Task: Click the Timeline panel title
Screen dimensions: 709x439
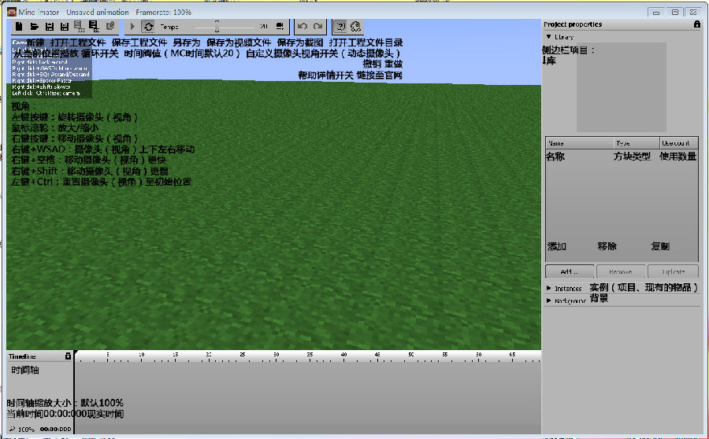Action: tap(22, 356)
